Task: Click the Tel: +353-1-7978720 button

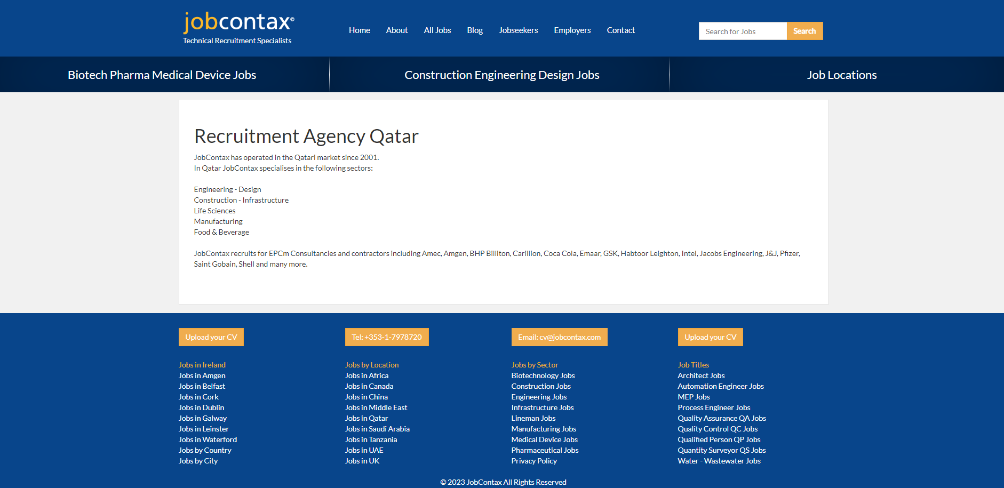Action: click(x=387, y=337)
